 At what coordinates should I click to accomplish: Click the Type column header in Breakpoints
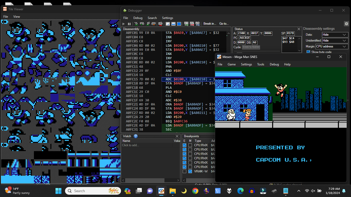pos(198,141)
